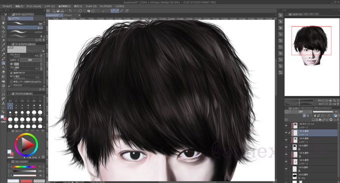This screenshot has width=340, height=183.
Task: Click the Fill bucket icon in command bar
Action: point(88,10)
